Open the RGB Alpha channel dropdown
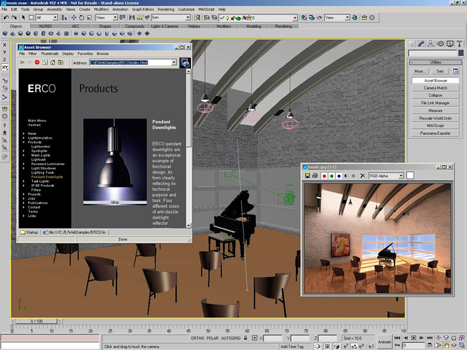 coord(400,176)
